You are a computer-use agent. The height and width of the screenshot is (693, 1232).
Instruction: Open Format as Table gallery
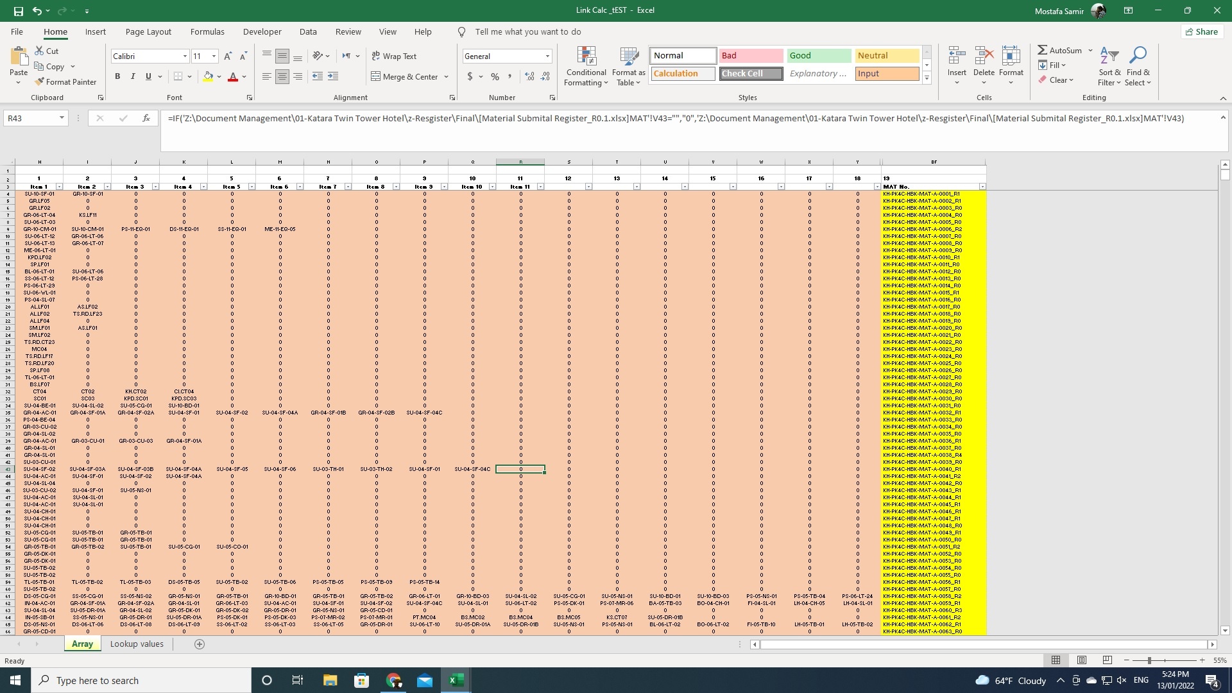[x=629, y=66]
